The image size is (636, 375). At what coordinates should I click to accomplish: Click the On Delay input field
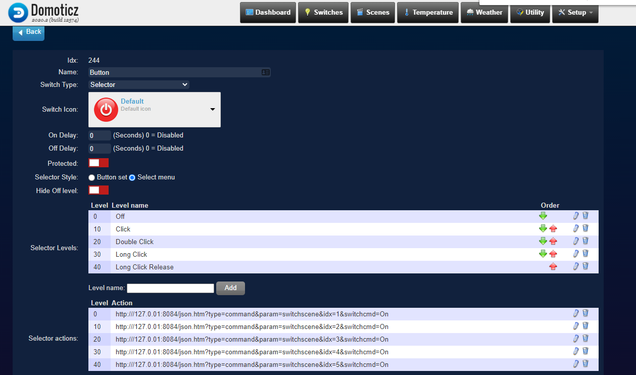tap(100, 135)
